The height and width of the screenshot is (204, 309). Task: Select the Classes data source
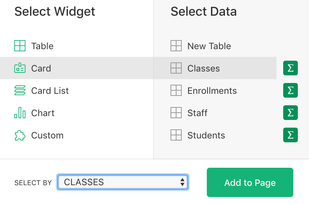[x=203, y=68]
